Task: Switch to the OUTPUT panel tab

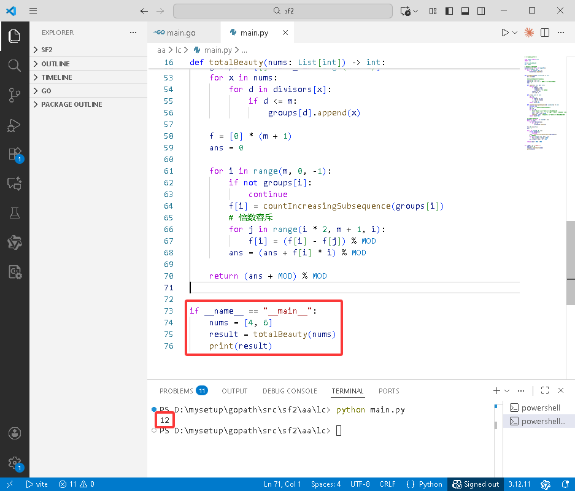Action: pyautogui.click(x=234, y=391)
